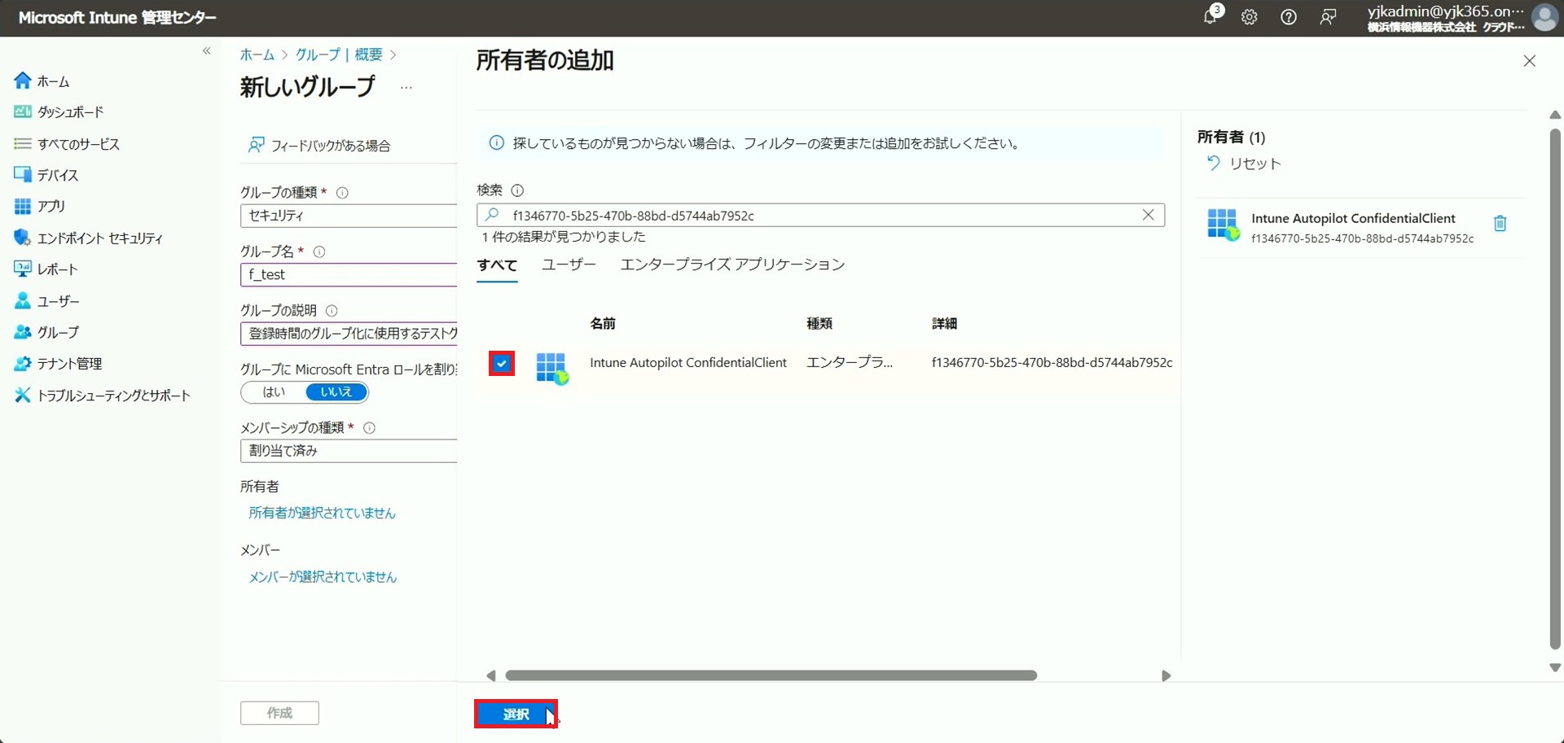Click メンバーが選択されていません link
1564x743 pixels.
point(323,577)
